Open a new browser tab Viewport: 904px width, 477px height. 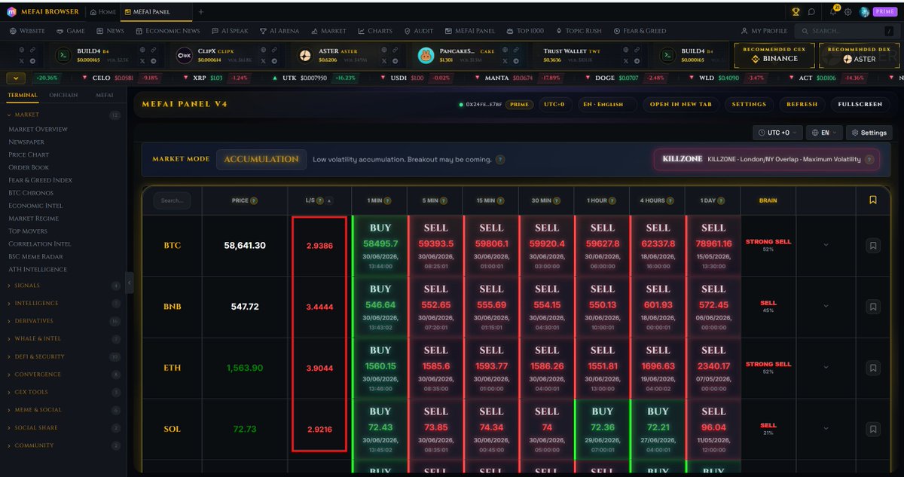201,12
